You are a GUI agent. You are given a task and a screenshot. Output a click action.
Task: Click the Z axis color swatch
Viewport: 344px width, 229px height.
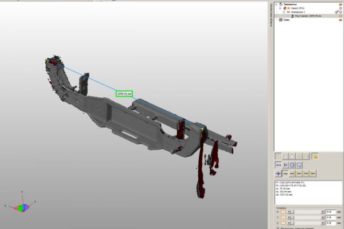pos(283,223)
